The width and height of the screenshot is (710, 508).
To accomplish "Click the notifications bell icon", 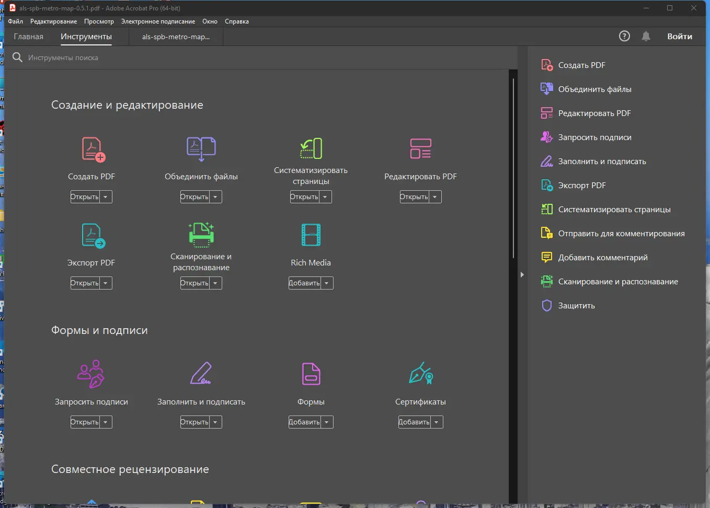I will coord(646,36).
